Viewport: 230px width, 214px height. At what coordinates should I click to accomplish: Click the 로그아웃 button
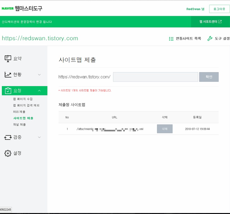click(219, 9)
